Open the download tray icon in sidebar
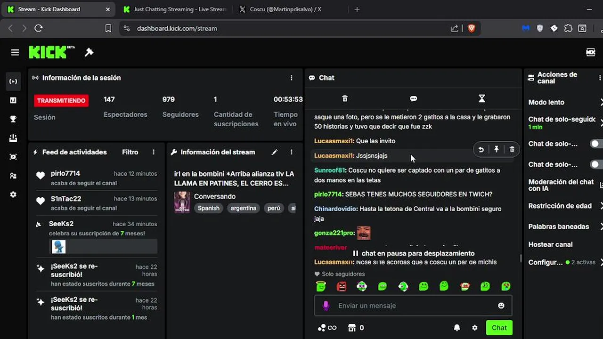 [x=13, y=138]
